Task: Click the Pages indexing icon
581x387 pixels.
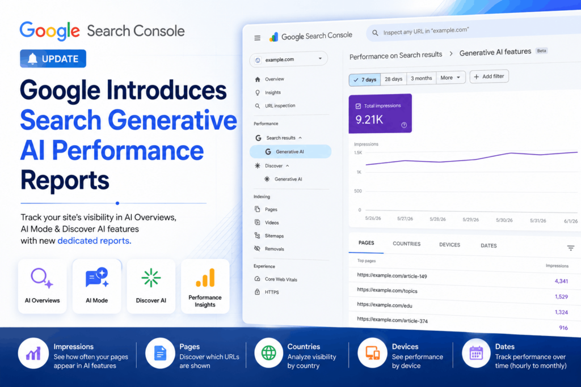Action: click(257, 209)
